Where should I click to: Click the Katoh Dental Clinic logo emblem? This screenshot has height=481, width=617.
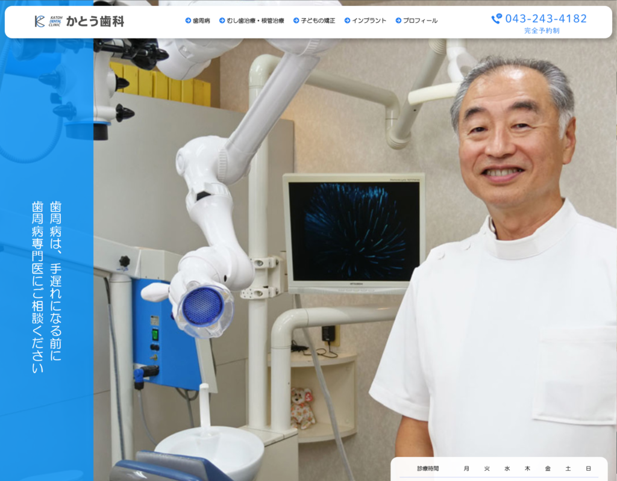tap(39, 21)
